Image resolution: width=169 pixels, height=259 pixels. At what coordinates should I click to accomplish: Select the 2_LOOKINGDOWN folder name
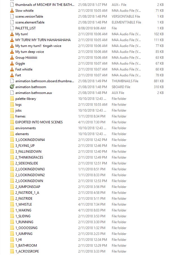pos(29,181)
